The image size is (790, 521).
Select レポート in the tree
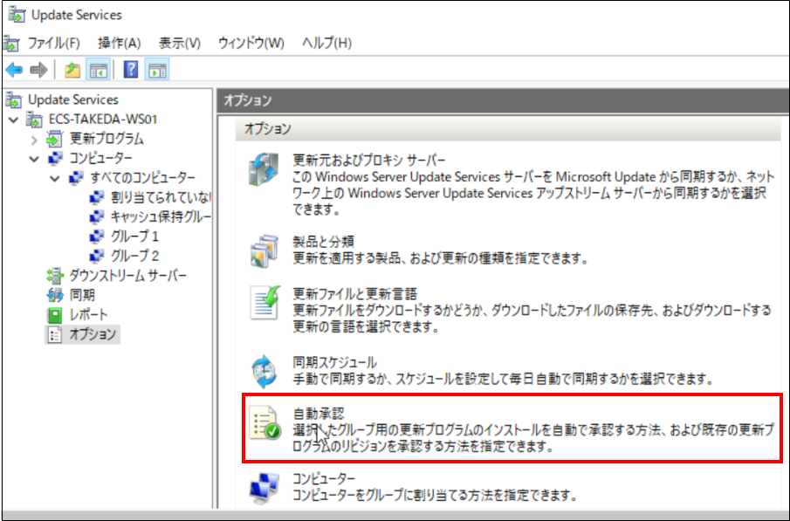click(88, 315)
